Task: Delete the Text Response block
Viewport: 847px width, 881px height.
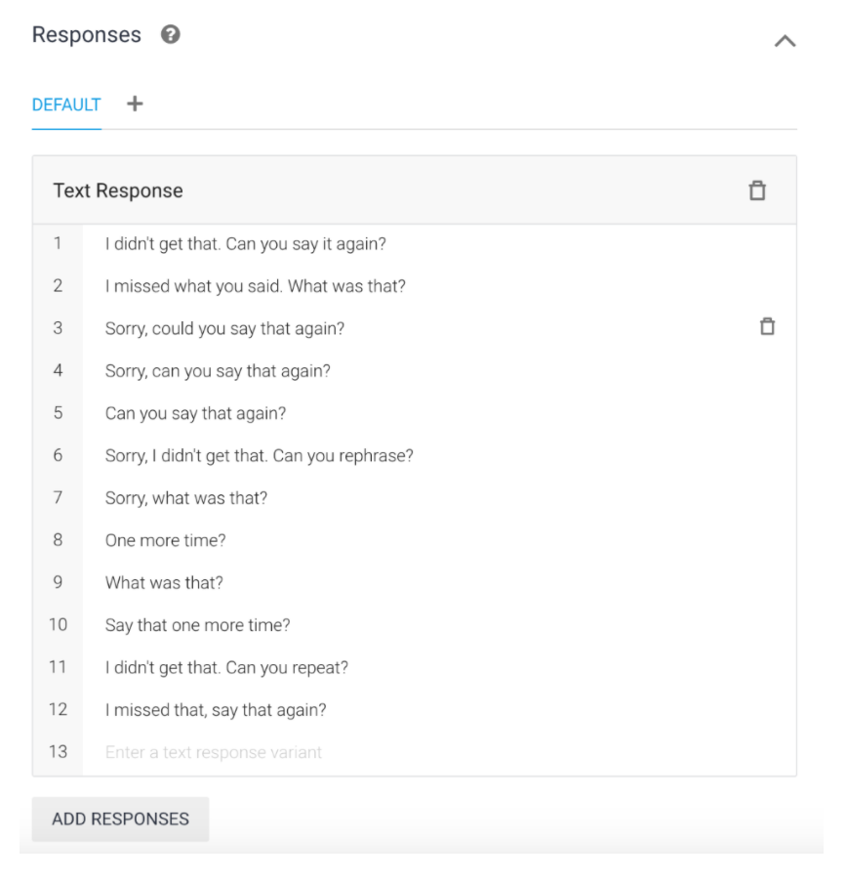Action: pyautogui.click(x=757, y=190)
